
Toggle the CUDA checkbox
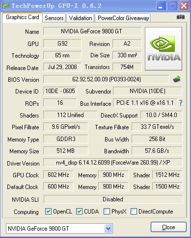pos(79,212)
